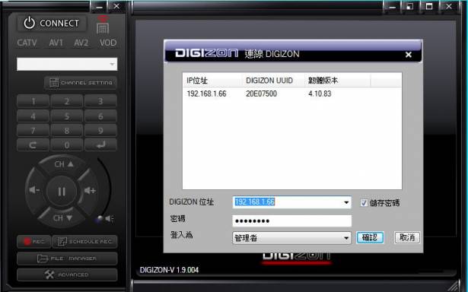Mute audio with the speaker icon
This screenshot has height=292, width=468.
110,219
